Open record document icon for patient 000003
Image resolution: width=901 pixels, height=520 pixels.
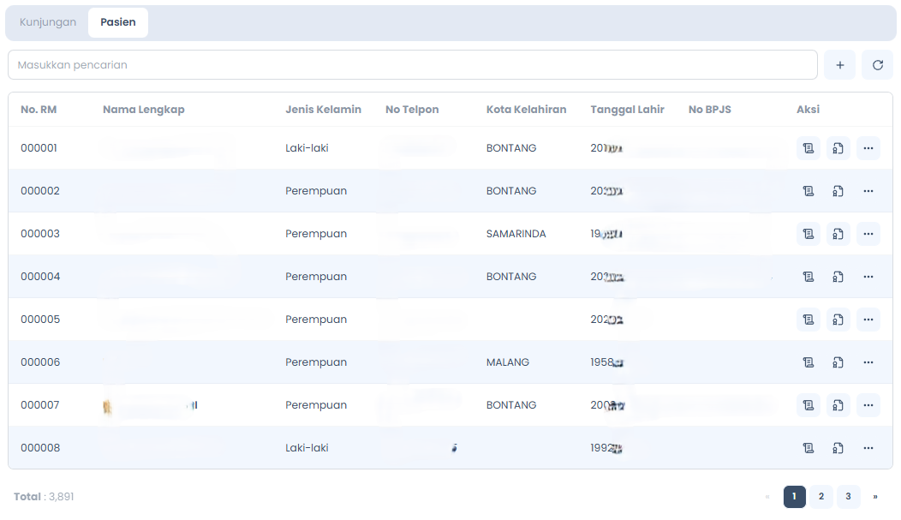pos(808,234)
